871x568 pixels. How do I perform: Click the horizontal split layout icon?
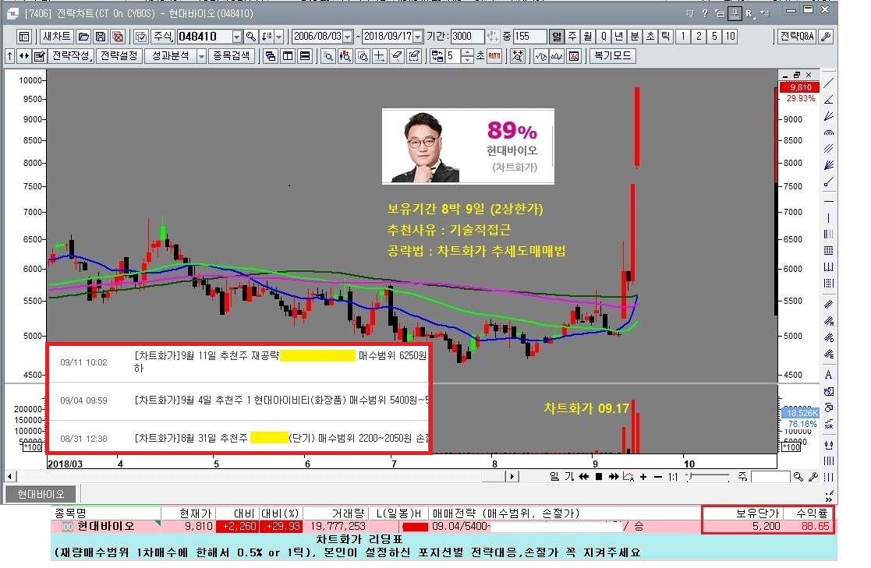305,56
